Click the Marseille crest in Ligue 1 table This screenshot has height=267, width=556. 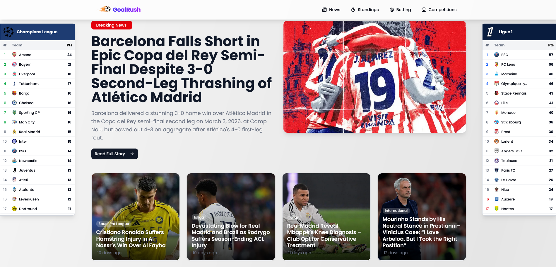(497, 74)
